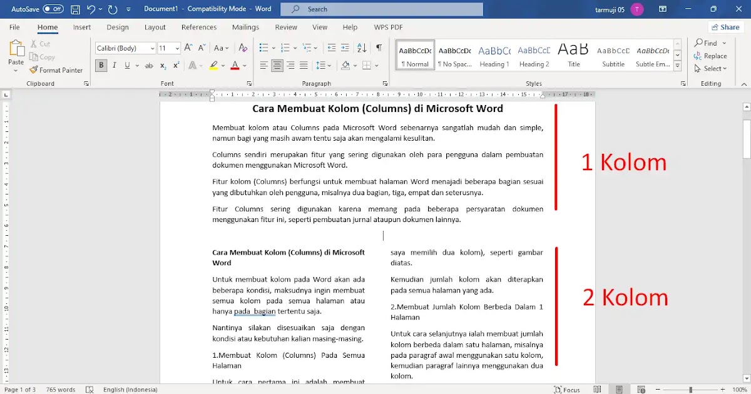Screen dimensions: 751x394
Task: Click the Find magnifier command
Action: (706, 43)
